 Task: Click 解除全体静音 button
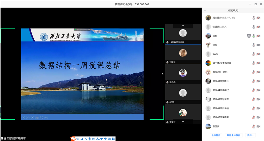pos(233,135)
